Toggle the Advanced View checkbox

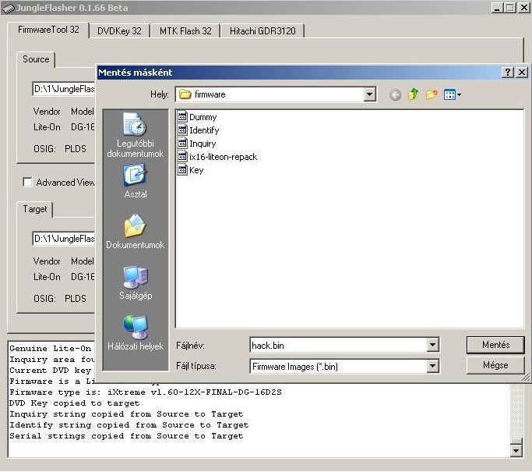tap(27, 183)
